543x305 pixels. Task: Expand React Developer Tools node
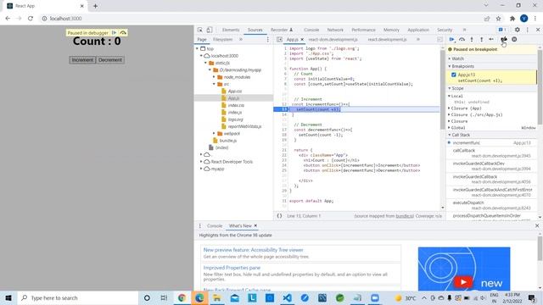(x=201, y=162)
